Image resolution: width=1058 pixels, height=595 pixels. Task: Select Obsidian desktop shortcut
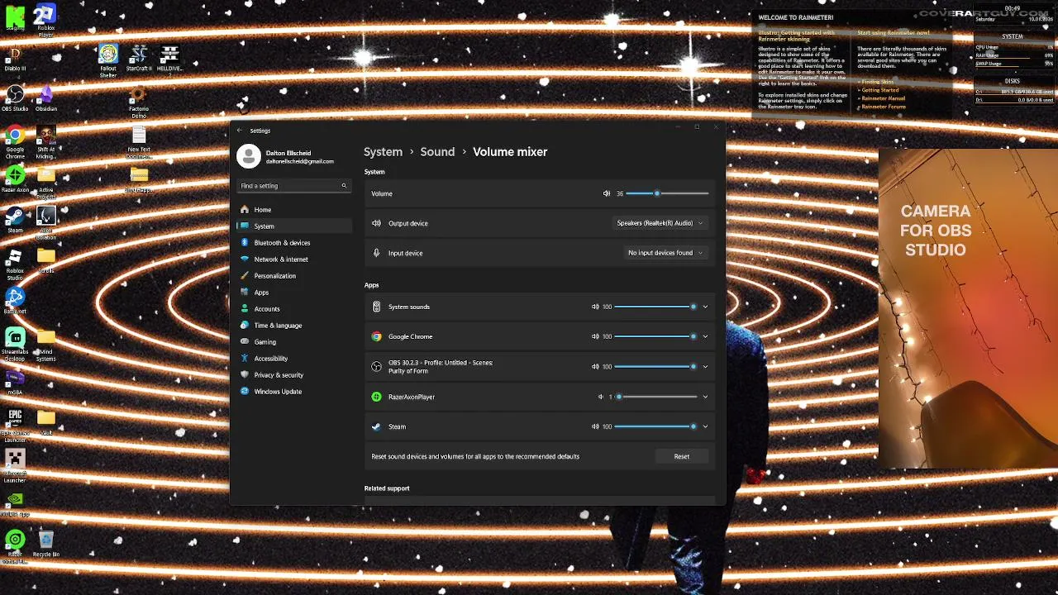point(46,98)
